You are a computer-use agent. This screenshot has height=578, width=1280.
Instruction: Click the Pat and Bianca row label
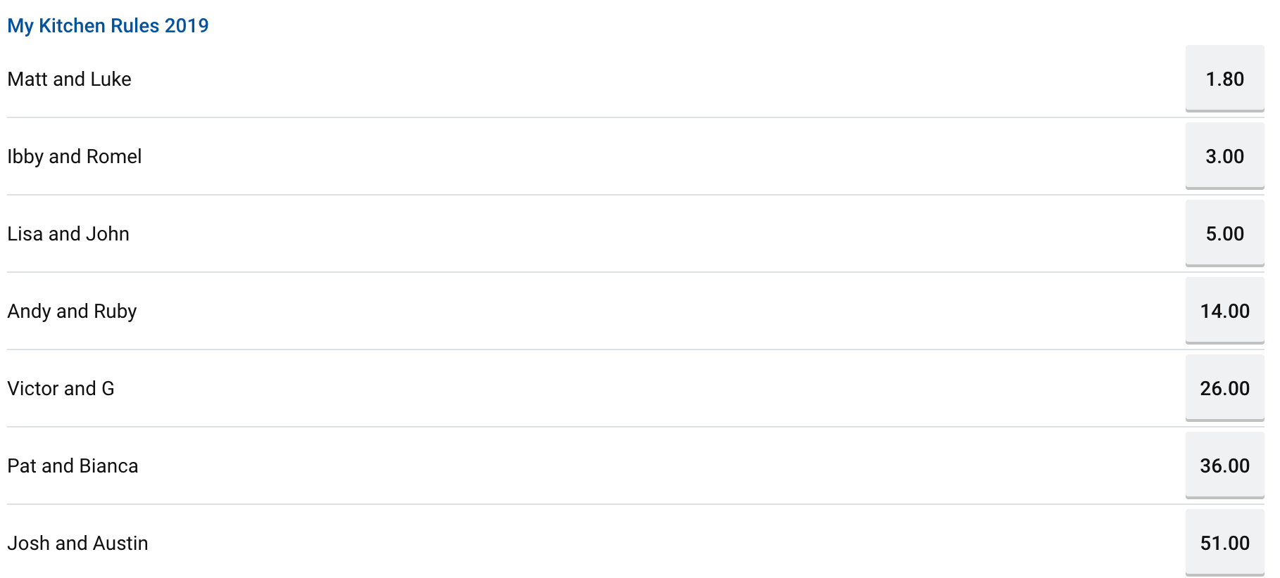click(x=73, y=466)
